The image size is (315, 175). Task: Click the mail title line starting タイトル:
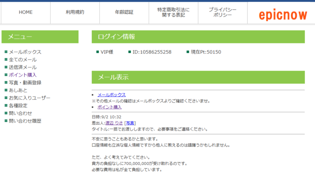(150, 129)
